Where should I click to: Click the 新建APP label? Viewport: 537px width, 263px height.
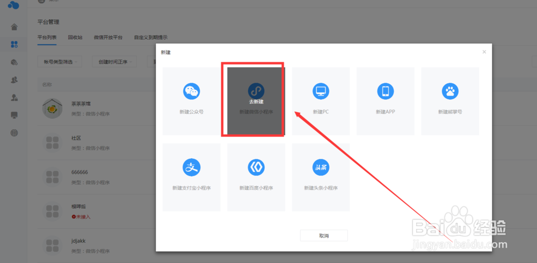pyautogui.click(x=386, y=112)
